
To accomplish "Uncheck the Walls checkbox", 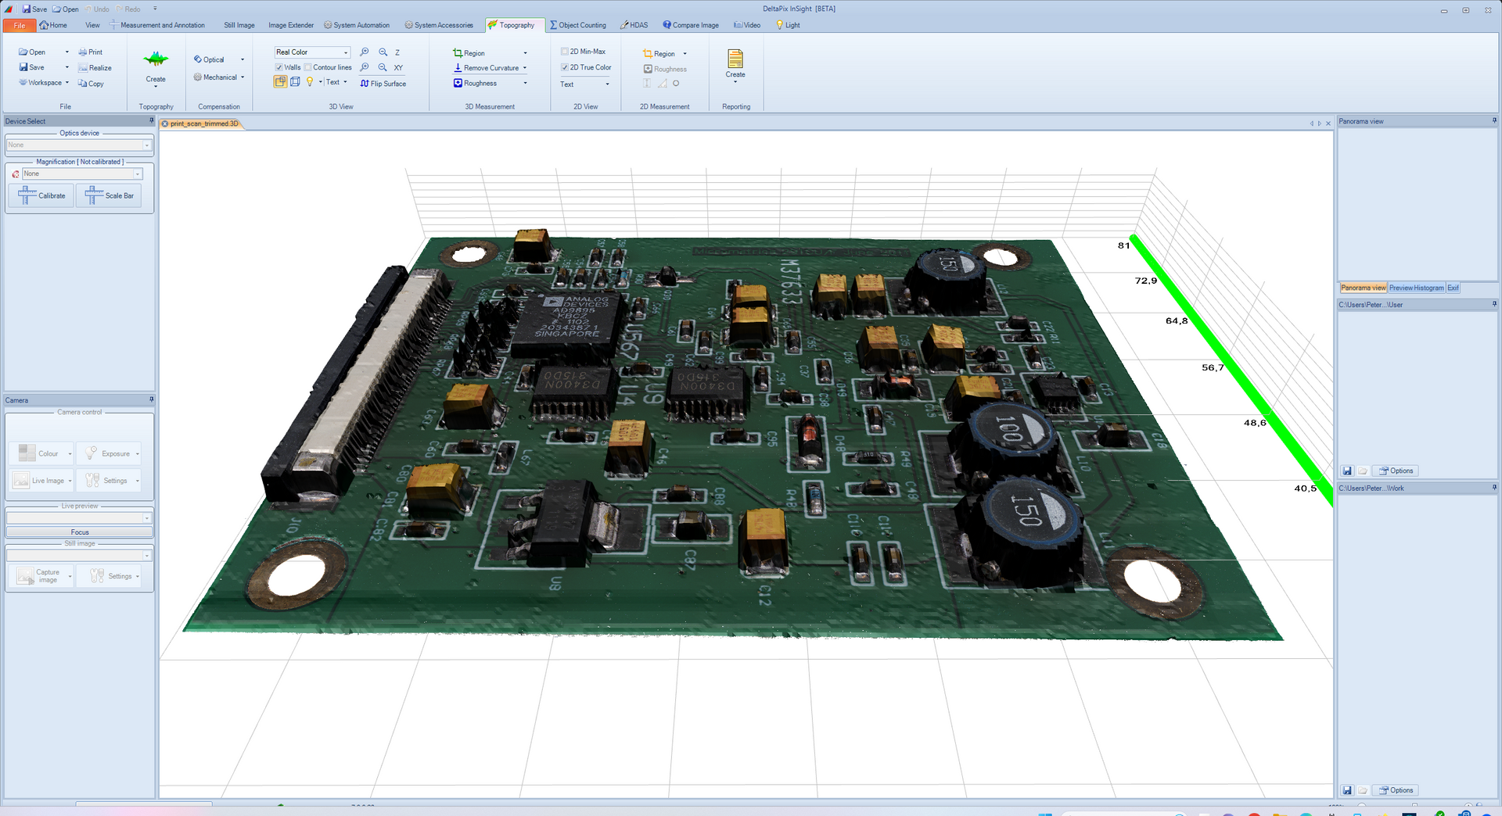I will [x=279, y=68].
